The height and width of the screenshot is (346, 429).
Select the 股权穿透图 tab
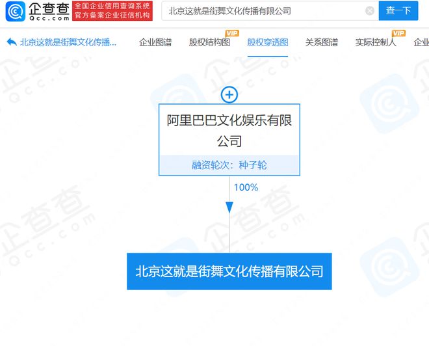268,42
